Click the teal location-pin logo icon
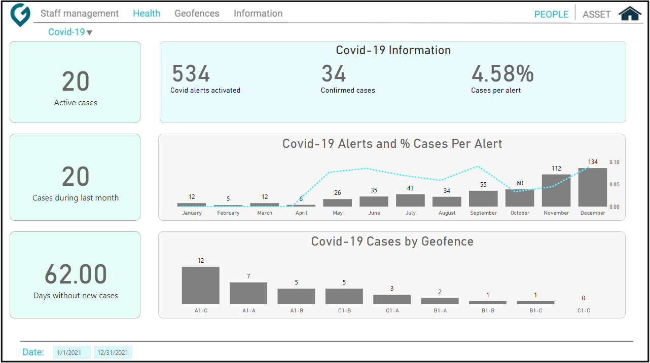 (x=20, y=14)
